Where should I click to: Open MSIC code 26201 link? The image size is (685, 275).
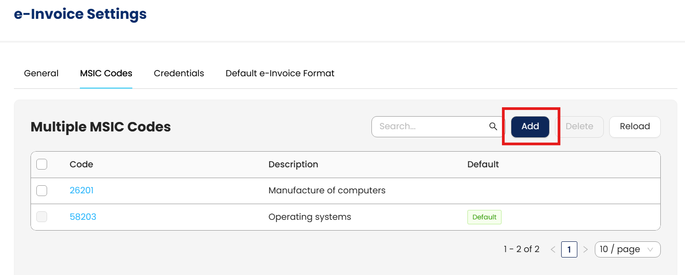[x=82, y=191]
